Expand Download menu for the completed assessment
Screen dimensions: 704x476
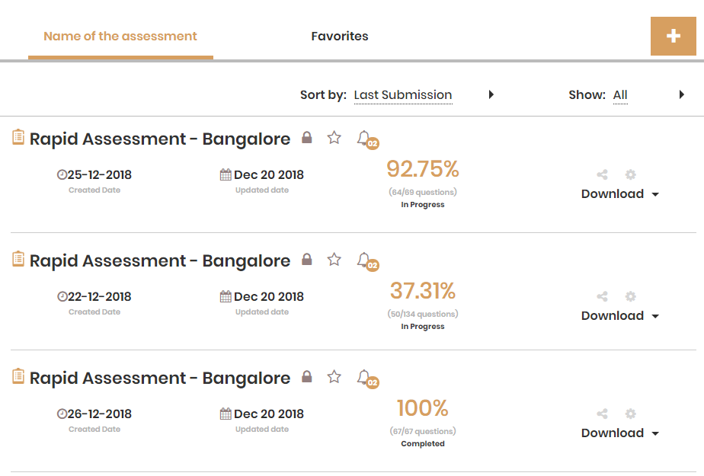point(620,433)
